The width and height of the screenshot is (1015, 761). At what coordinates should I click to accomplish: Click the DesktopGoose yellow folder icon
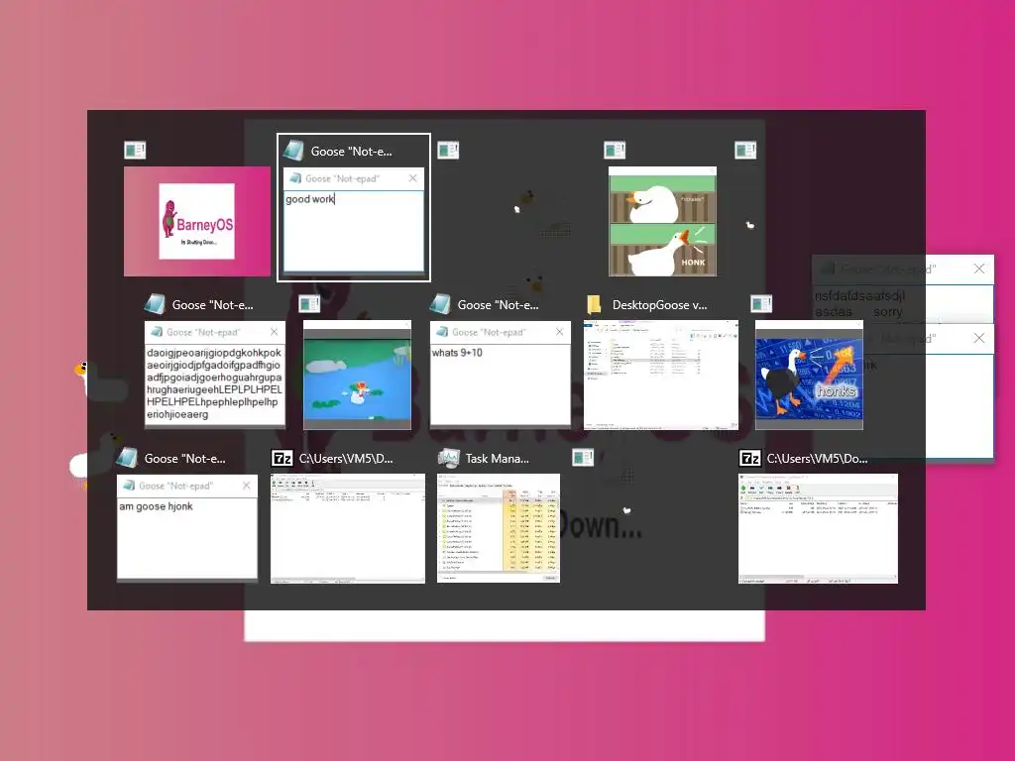pos(595,304)
